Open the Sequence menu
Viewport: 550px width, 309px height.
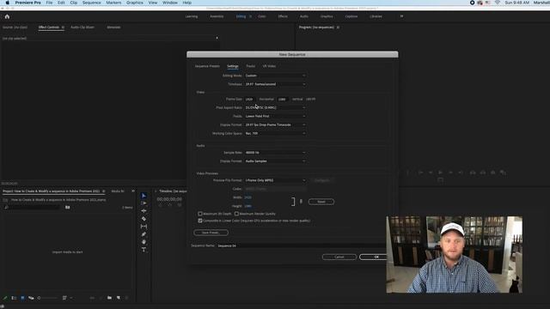[92, 3]
